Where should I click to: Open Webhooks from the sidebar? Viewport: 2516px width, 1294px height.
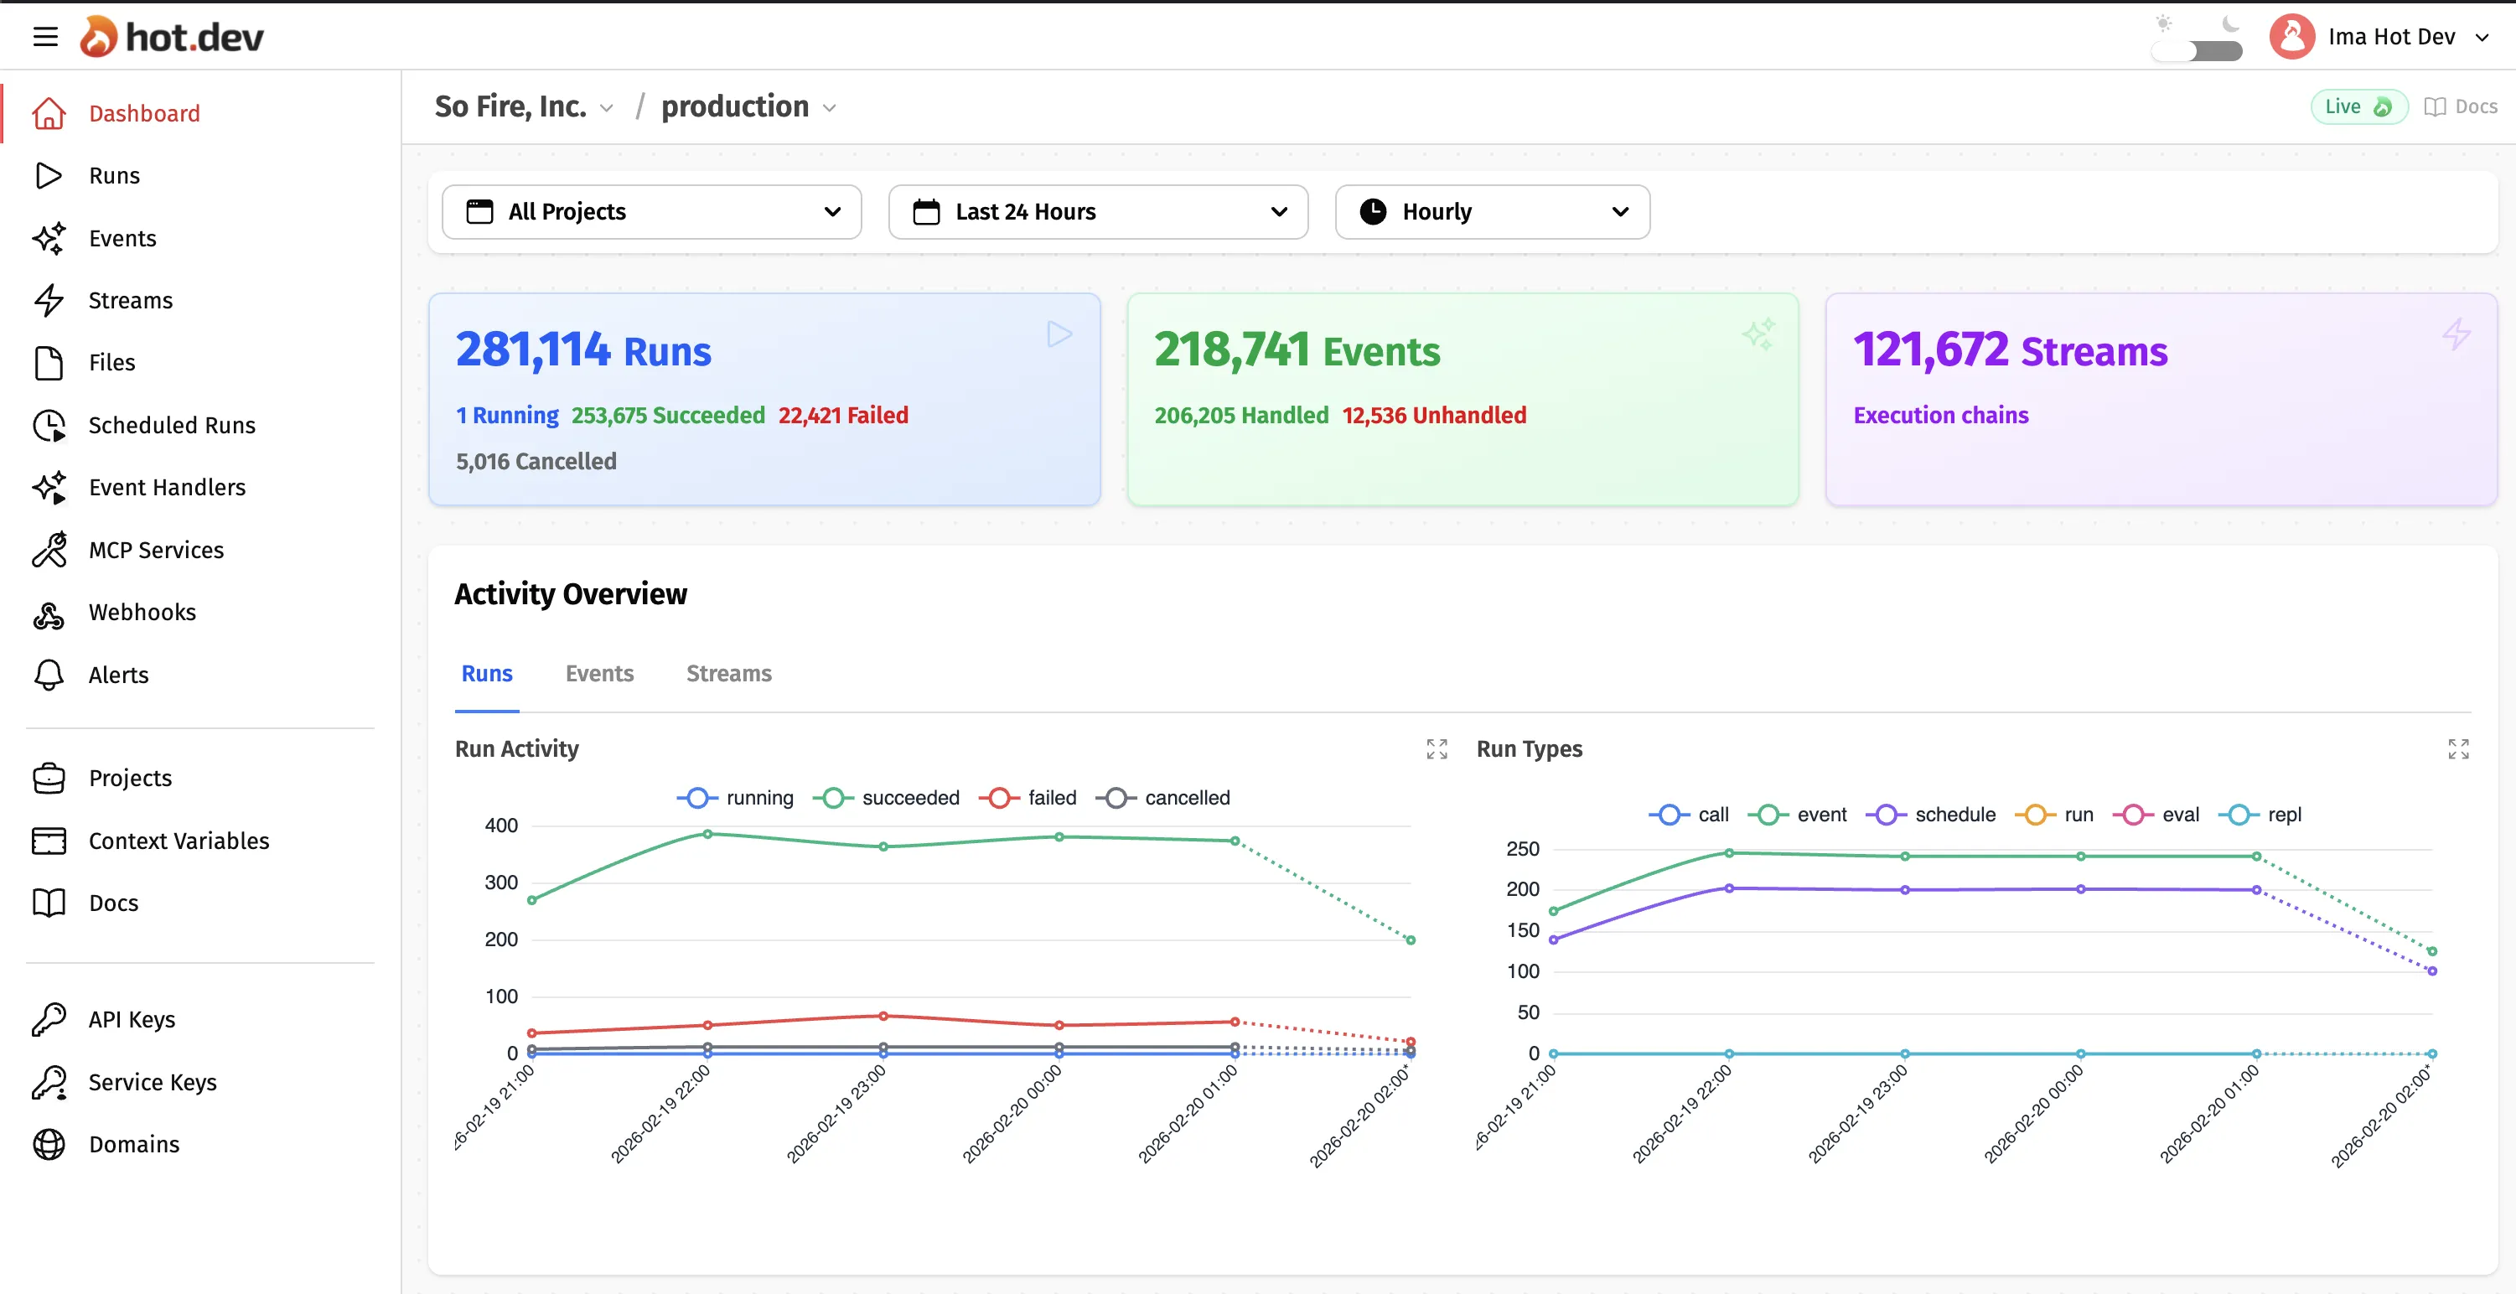(143, 611)
